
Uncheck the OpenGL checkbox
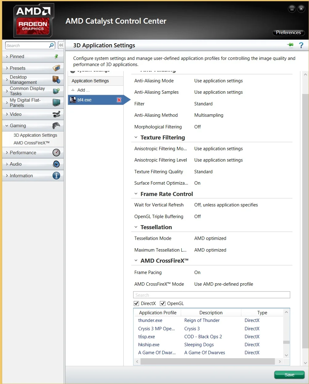tap(163, 304)
